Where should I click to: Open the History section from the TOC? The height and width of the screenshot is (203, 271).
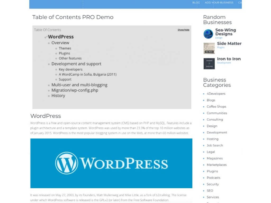58,95
